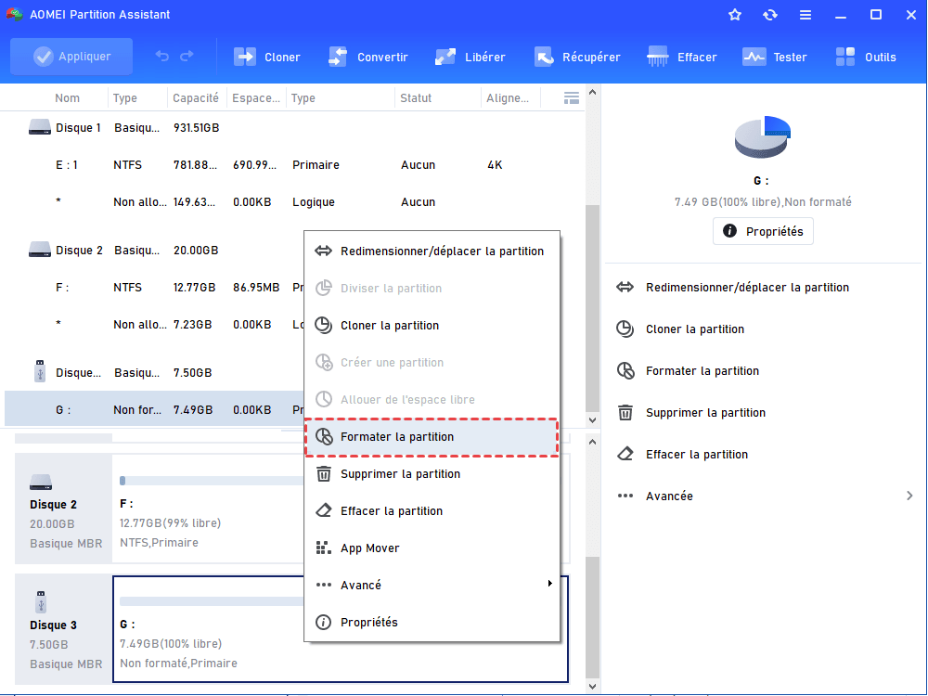Click the info icon beside context menu Propriétés
This screenshot has height=696, width=928.
323,622
